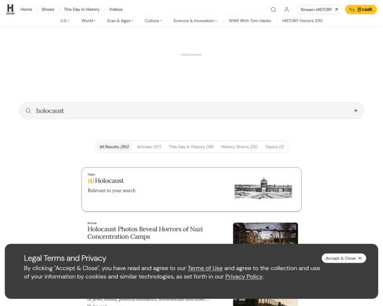The image size is (383, 306).
Task: Expand the World dropdown menu
Action: (89, 21)
